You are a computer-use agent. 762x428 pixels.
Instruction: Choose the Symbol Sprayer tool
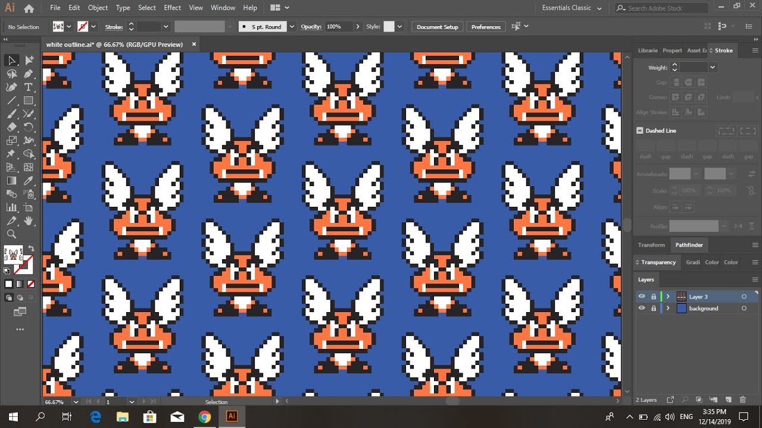click(29, 194)
